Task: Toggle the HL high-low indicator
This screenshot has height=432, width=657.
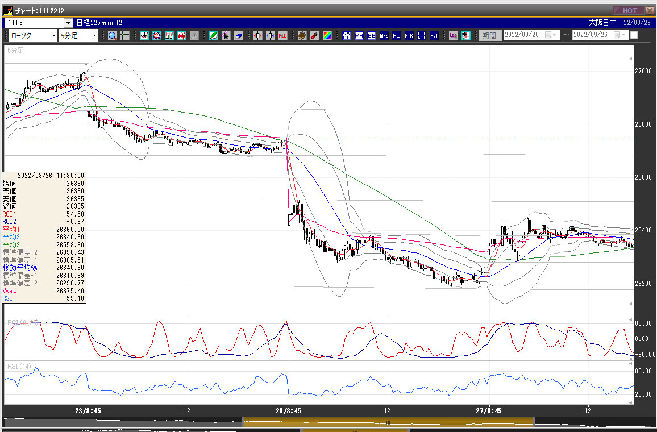Action: (x=396, y=36)
